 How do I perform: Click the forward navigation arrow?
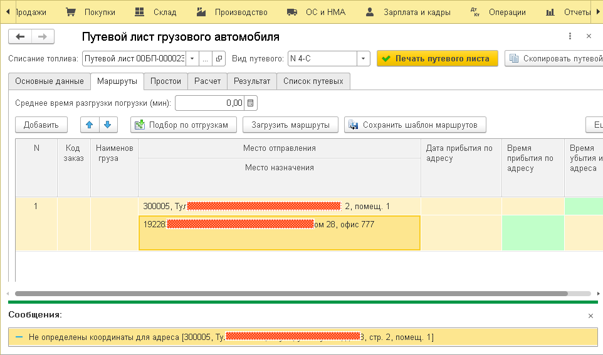tap(43, 37)
